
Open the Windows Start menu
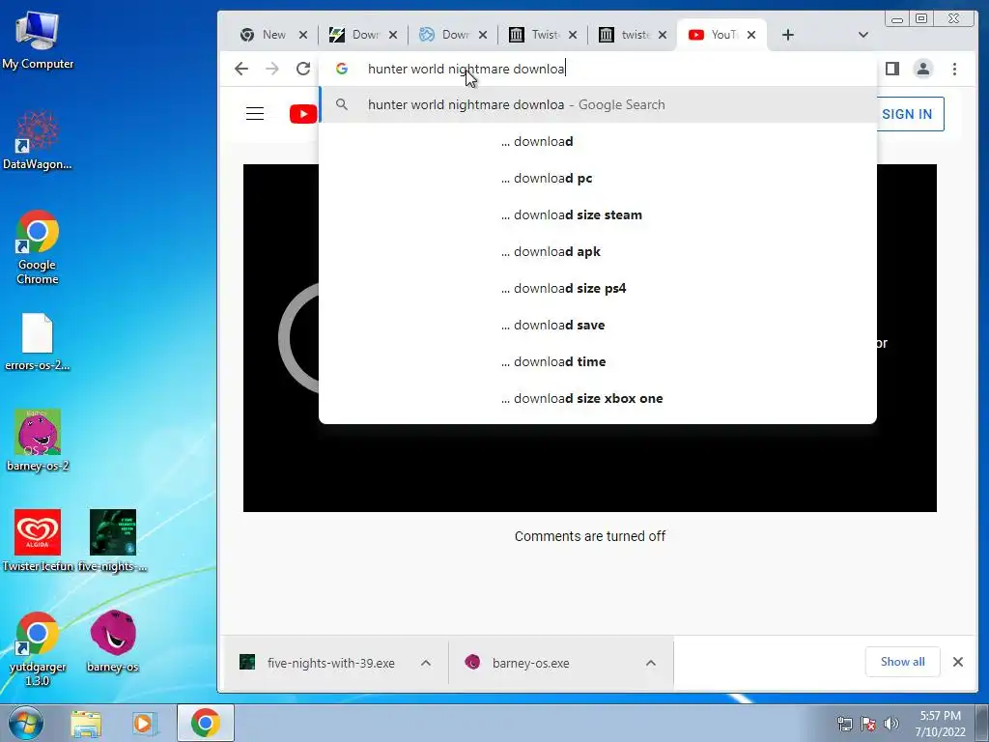(x=26, y=723)
